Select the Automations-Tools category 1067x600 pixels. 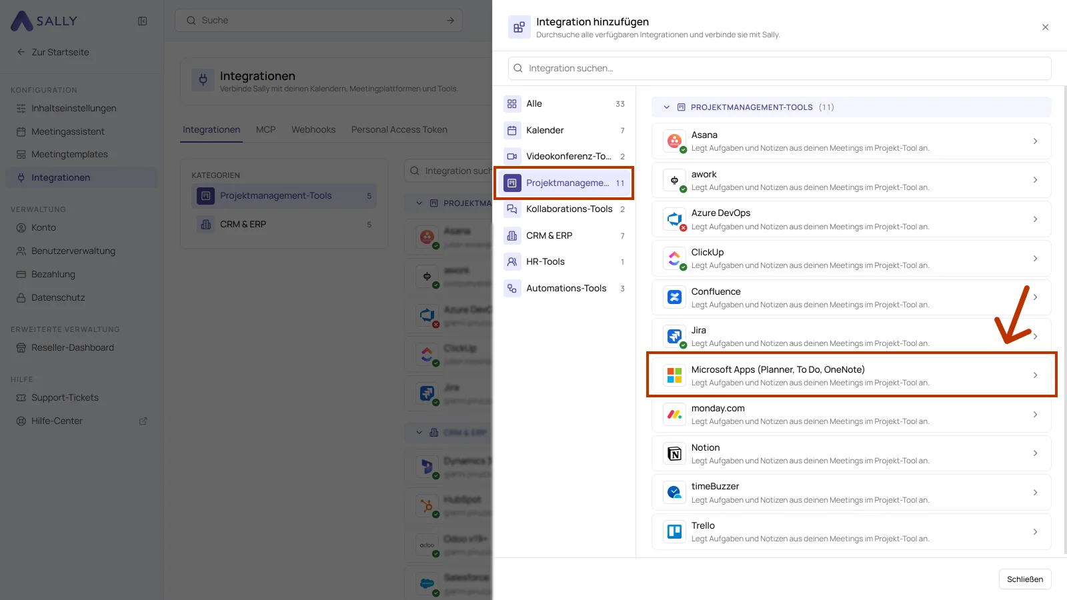click(564, 288)
